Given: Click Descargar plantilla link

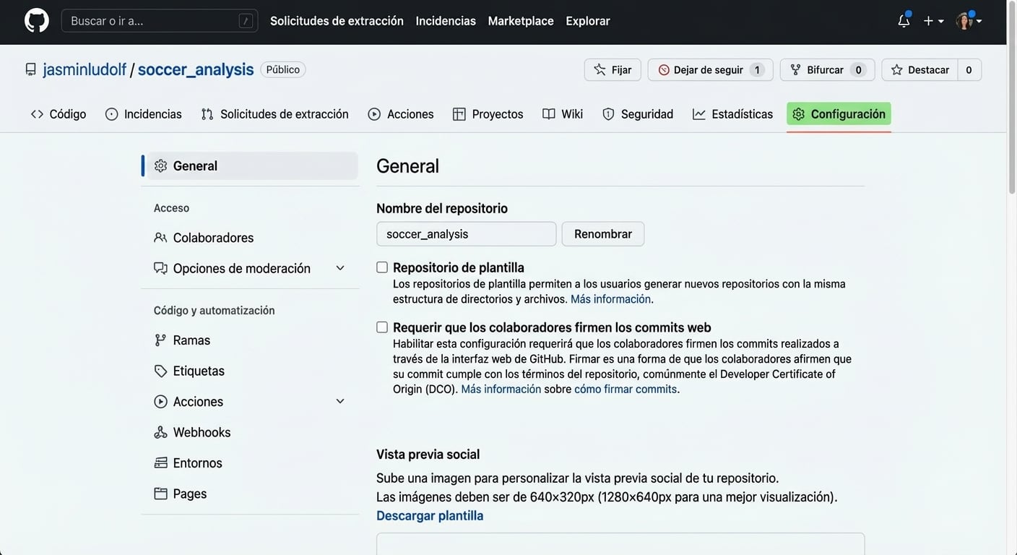Looking at the screenshot, I should [430, 515].
